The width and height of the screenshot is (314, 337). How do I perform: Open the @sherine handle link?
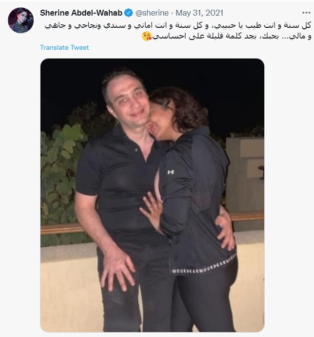click(x=152, y=13)
